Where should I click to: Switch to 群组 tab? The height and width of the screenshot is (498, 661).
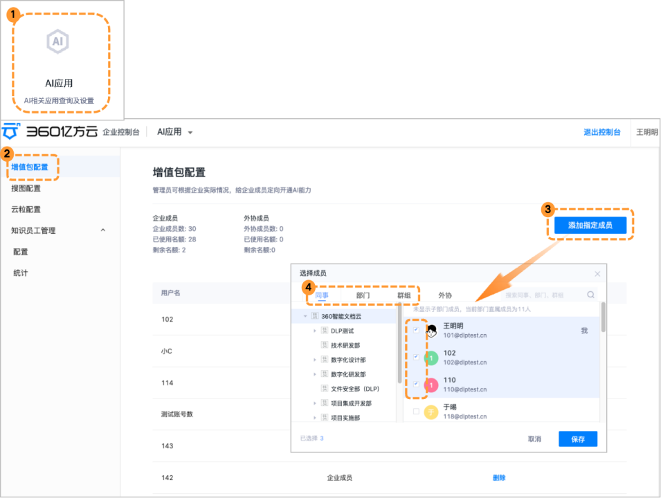[x=404, y=295]
